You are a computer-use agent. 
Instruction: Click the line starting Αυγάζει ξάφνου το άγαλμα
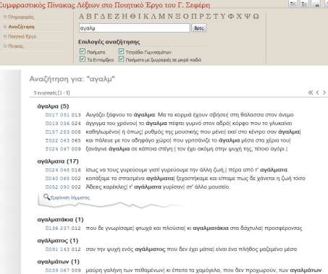tap(190, 115)
